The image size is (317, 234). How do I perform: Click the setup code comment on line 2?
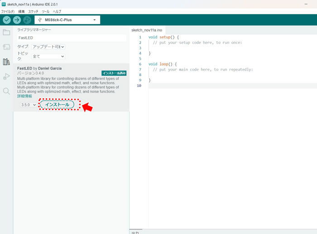click(197, 43)
